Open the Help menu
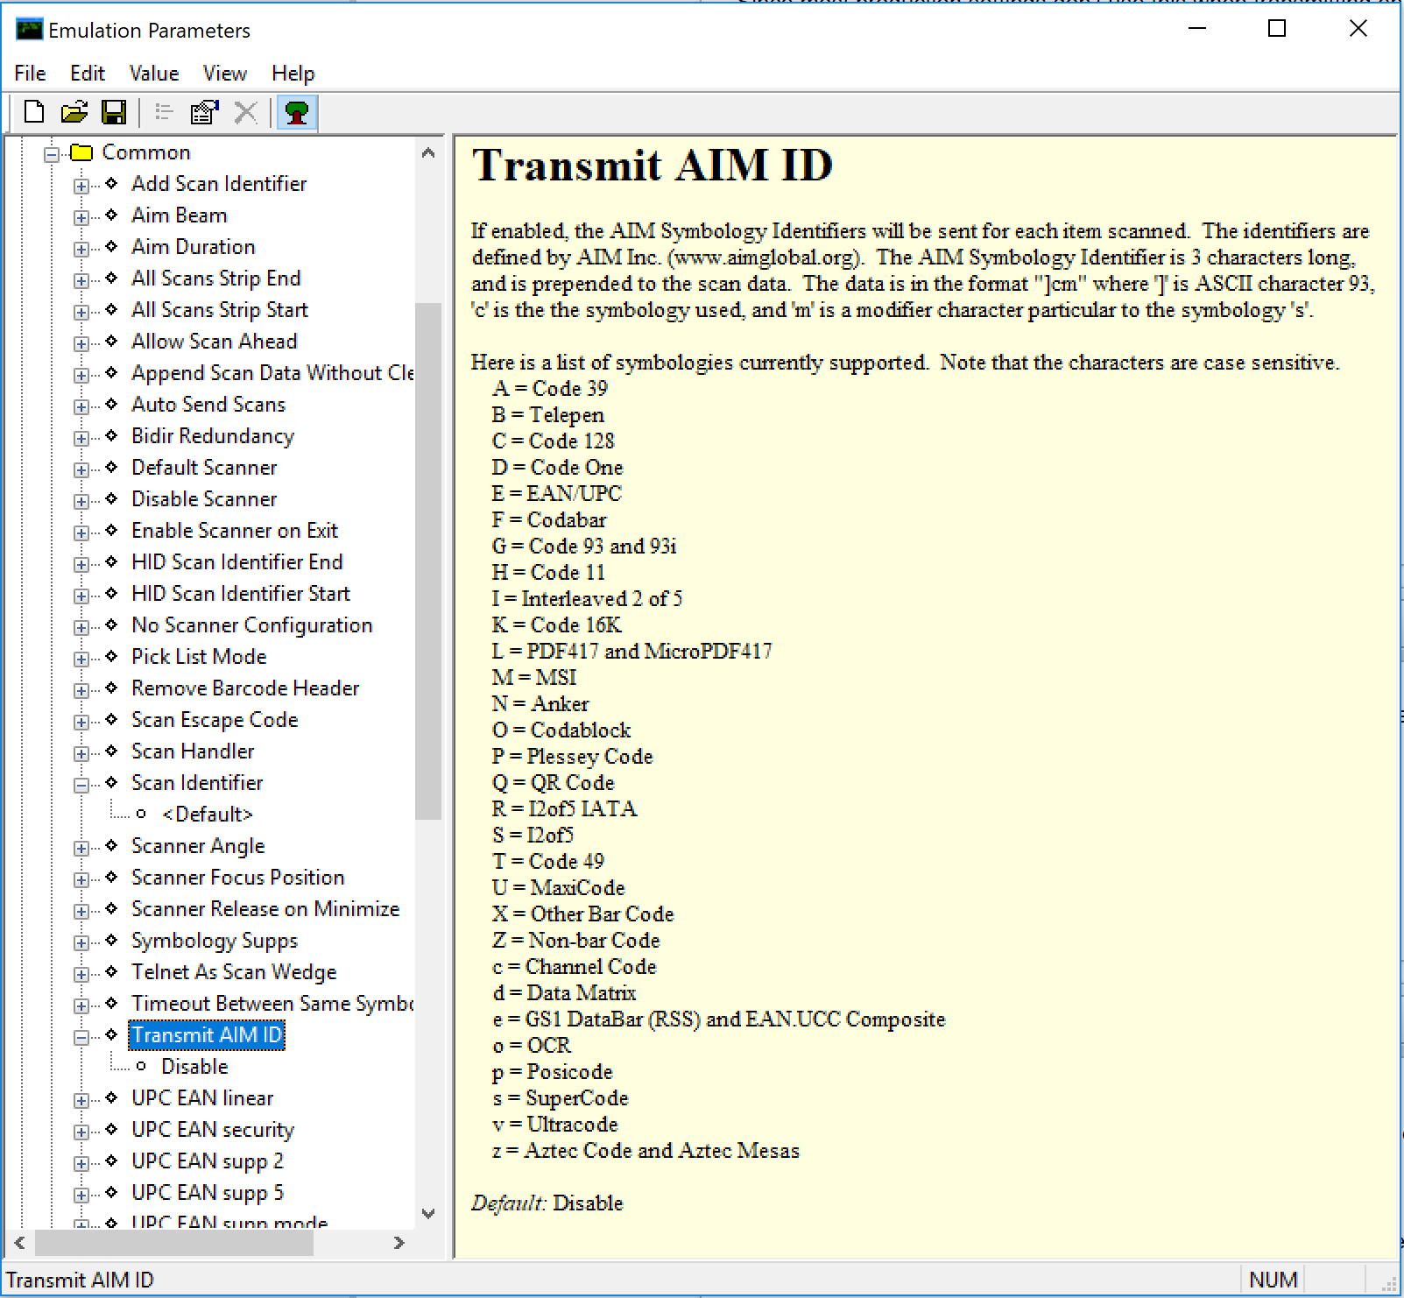Viewport: 1404px width, 1298px height. click(293, 74)
